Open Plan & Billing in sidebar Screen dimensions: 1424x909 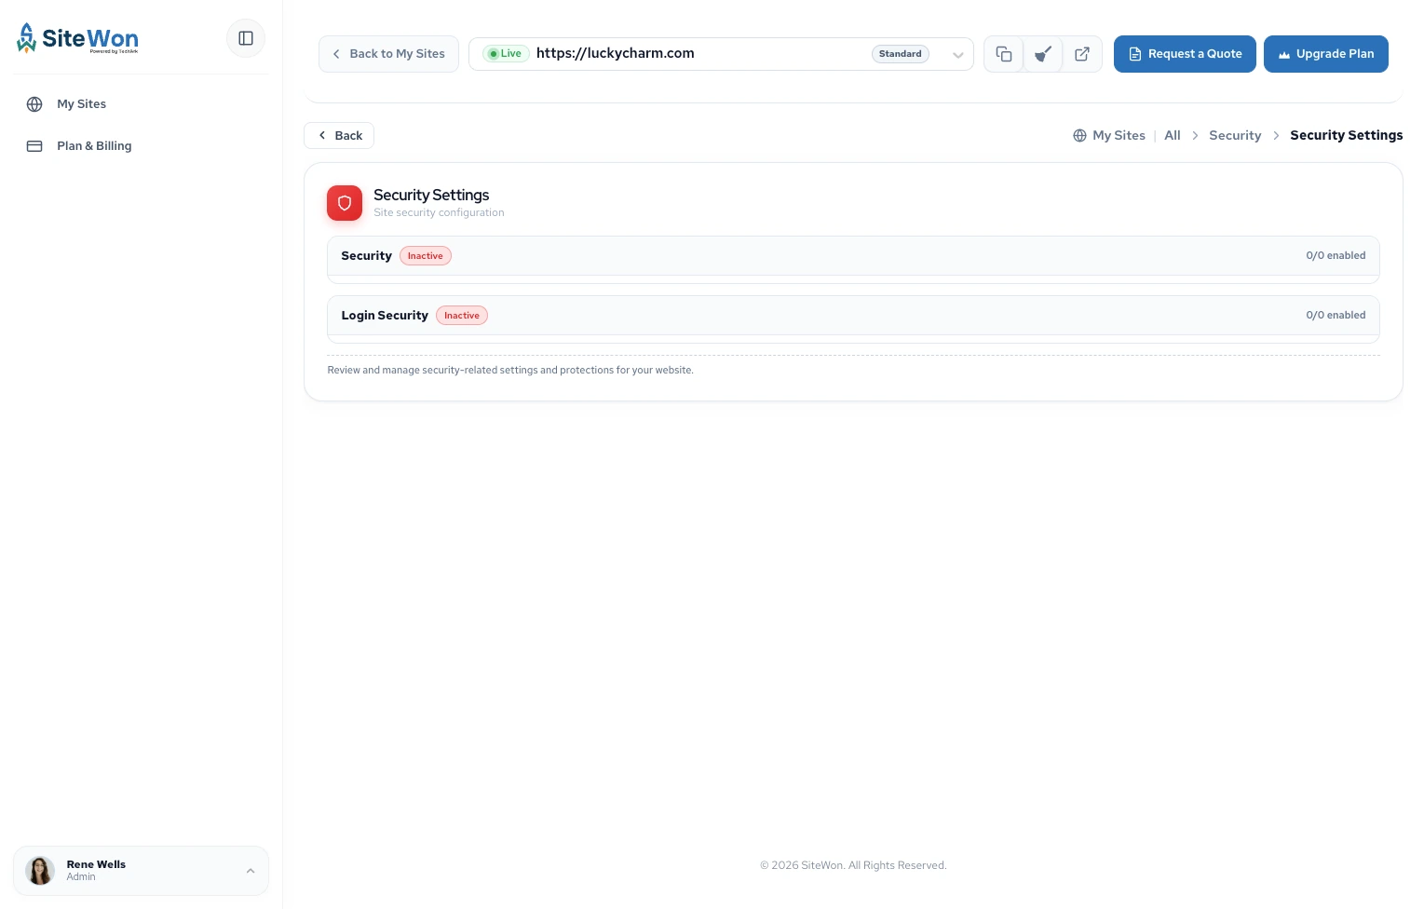(x=141, y=146)
